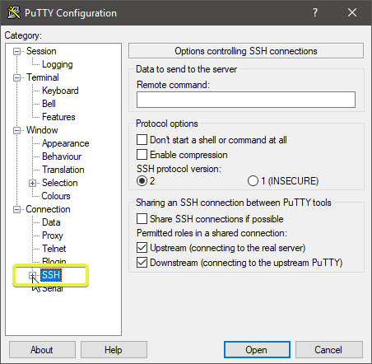Collapse the Connection category
This screenshot has height=364, width=372.
[x=16, y=209]
